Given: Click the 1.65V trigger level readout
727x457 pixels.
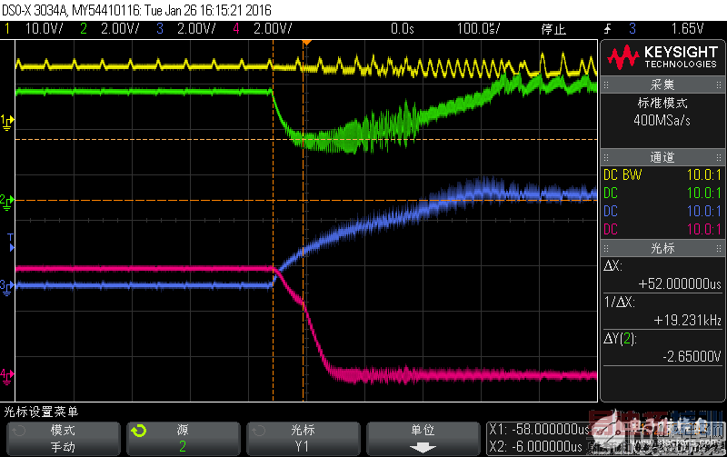Looking at the screenshot, I should pos(687,29).
